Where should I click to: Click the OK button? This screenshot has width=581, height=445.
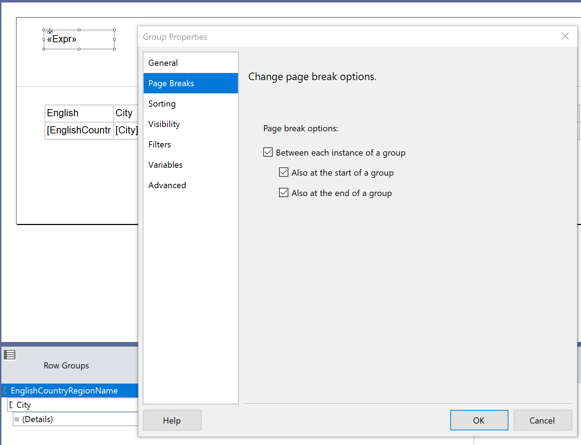click(x=479, y=420)
